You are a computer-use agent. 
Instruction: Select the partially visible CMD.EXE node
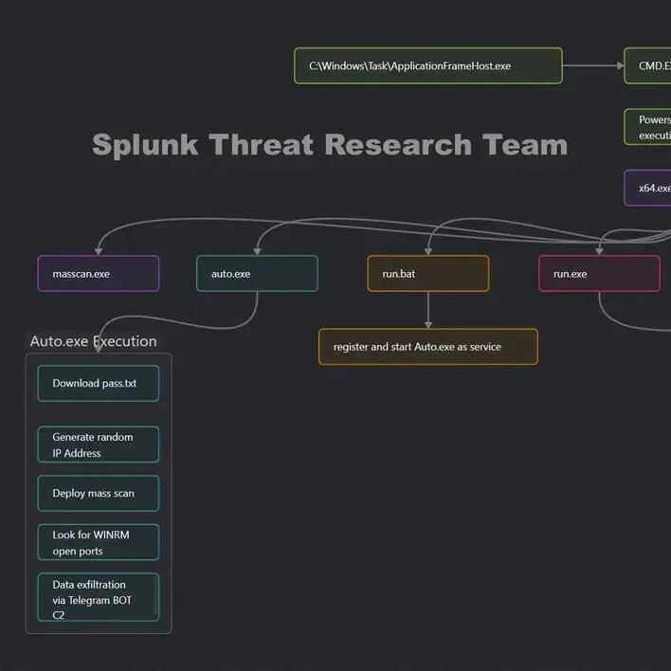point(647,66)
